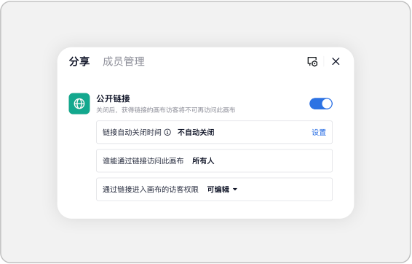Open the share settings screen icon
This screenshot has width=412, height=264.
(312, 61)
